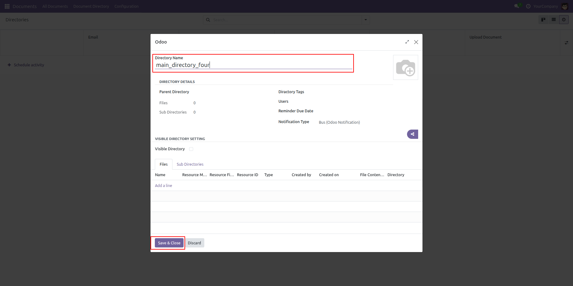Open the conversations messages icon
Screen dimensions: 573x286
tap(517, 6)
